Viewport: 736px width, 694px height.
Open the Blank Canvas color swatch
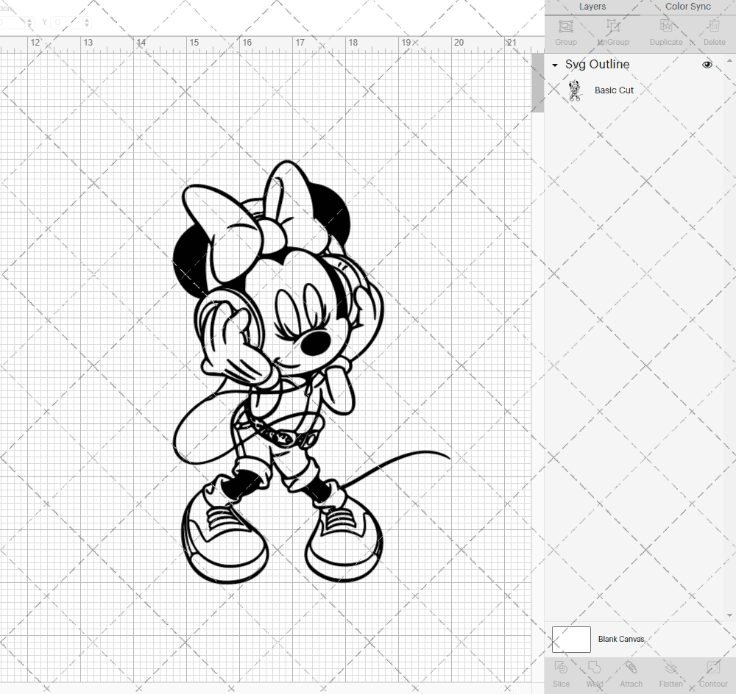pos(571,639)
